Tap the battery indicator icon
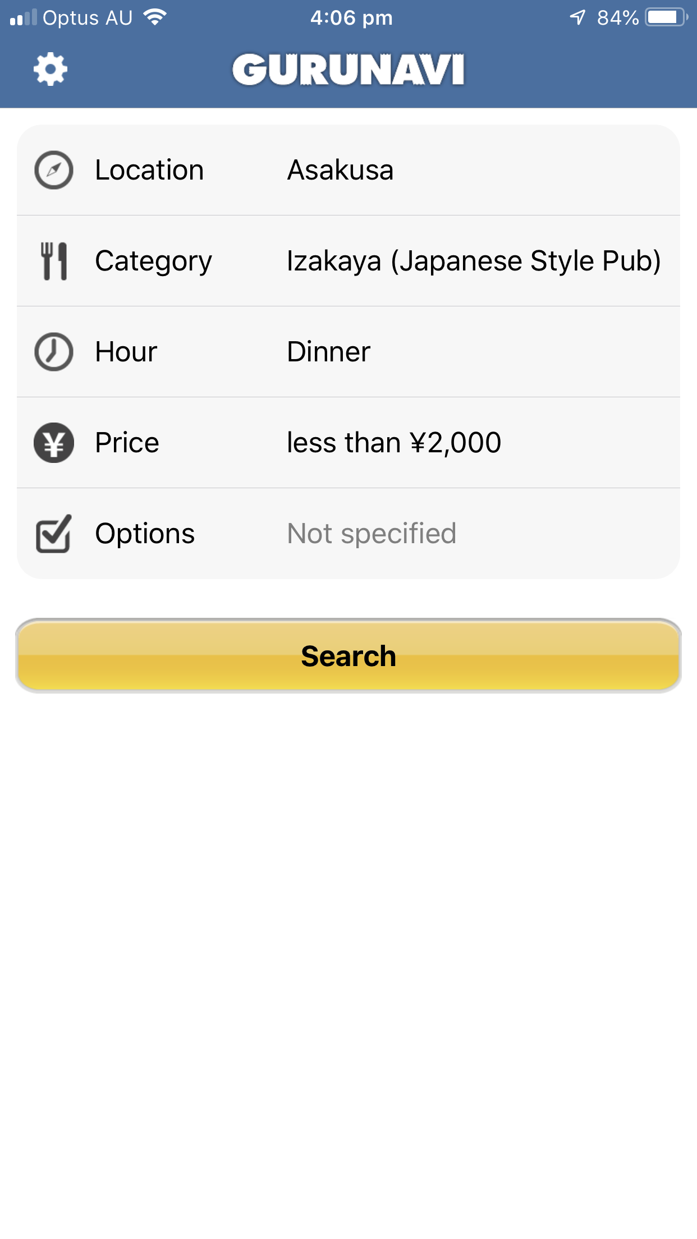 [666, 17]
